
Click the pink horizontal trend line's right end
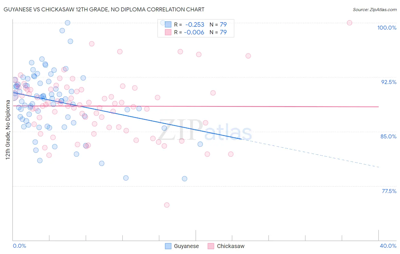(x=378, y=106)
